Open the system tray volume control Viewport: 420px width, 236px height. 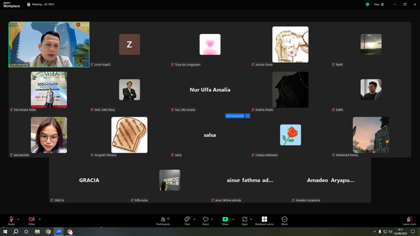(x=390, y=231)
